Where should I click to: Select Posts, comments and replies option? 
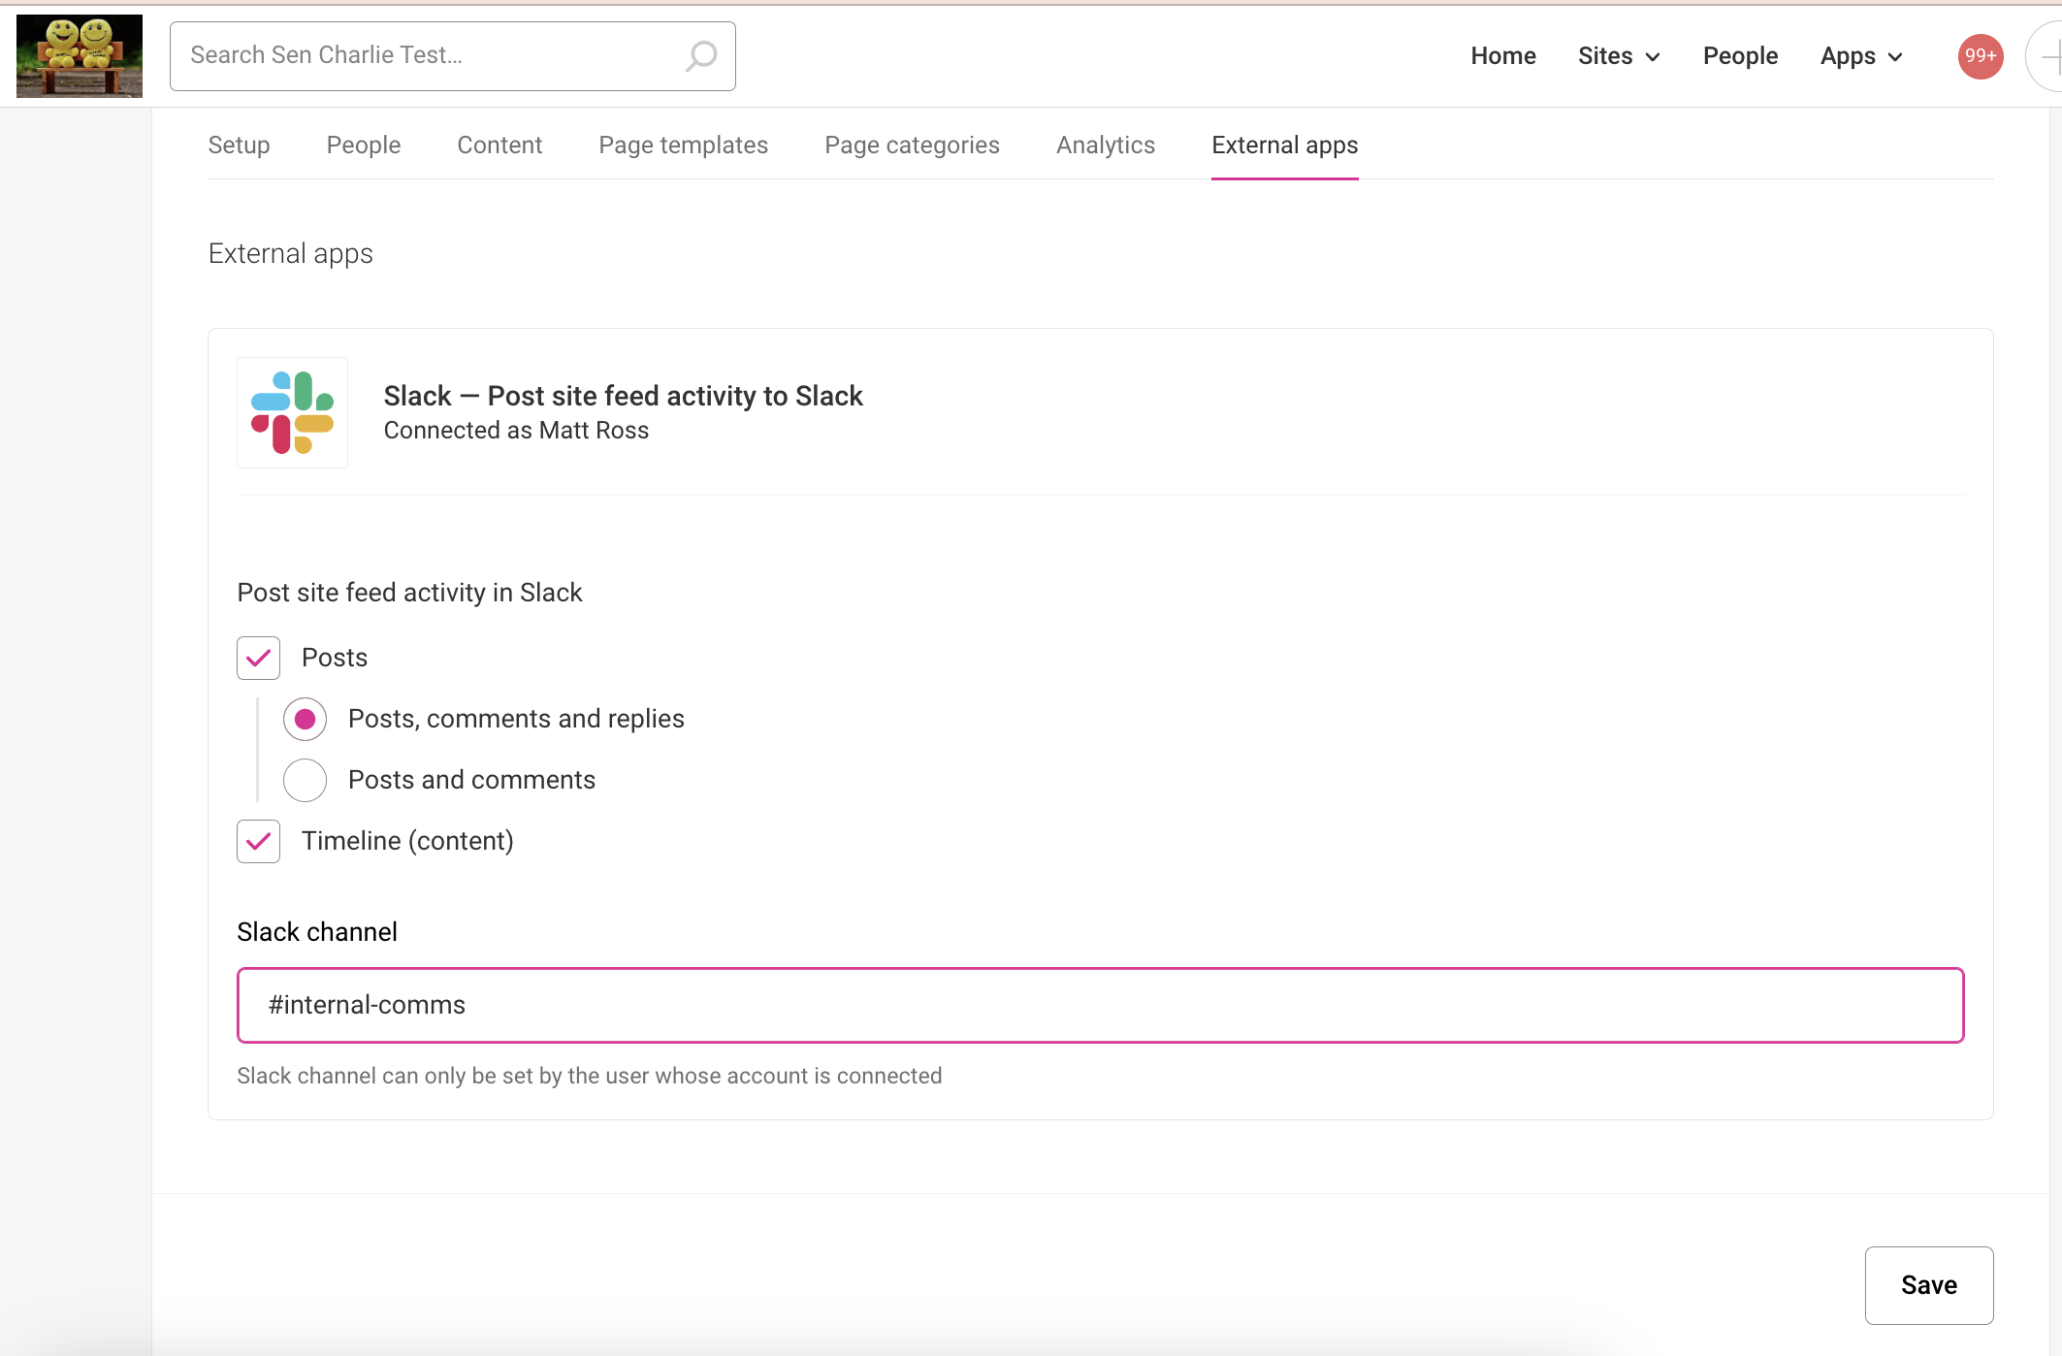[x=305, y=719]
